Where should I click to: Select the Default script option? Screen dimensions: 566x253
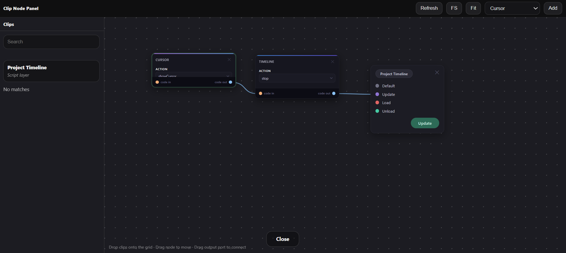[x=388, y=86]
